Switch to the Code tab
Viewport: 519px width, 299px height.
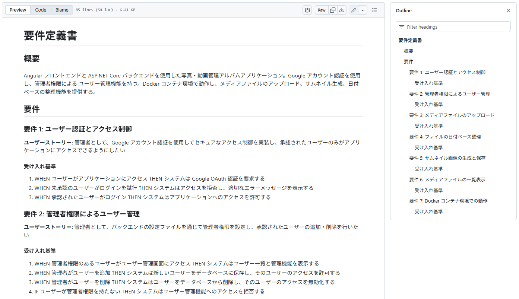[x=41, y=10]
